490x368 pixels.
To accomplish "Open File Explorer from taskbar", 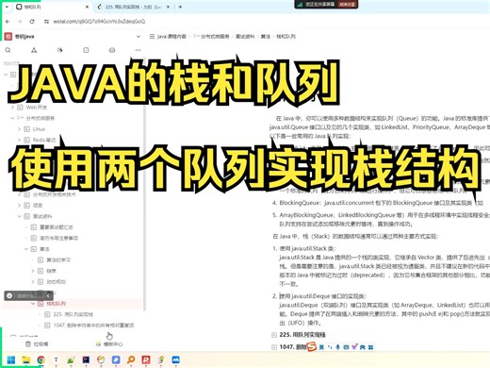I will point(25,360).
